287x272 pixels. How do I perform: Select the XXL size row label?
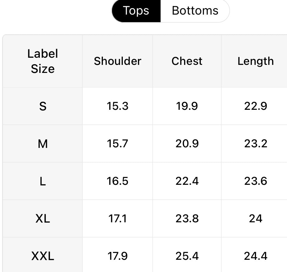pos(43,256)
